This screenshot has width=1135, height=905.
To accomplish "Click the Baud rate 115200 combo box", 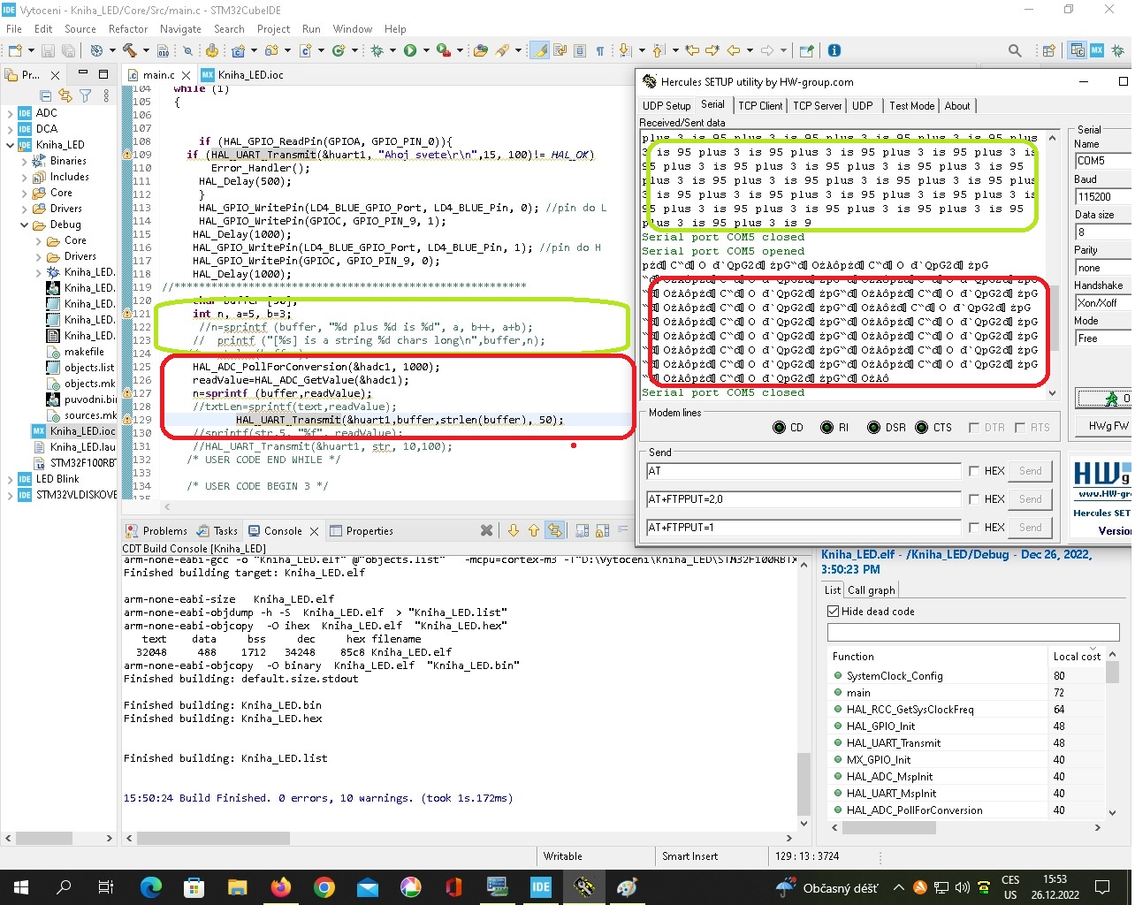I will point(1101,196).
